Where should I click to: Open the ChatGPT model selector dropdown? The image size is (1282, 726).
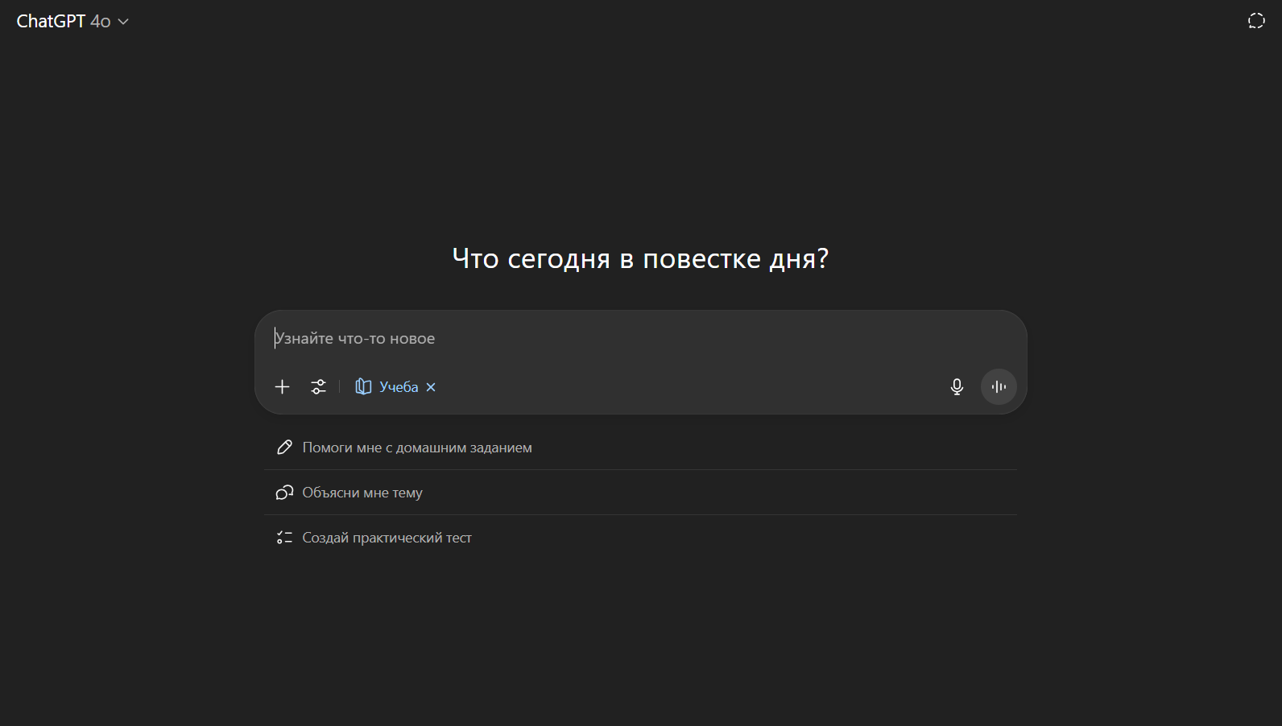tap(72, 22)
